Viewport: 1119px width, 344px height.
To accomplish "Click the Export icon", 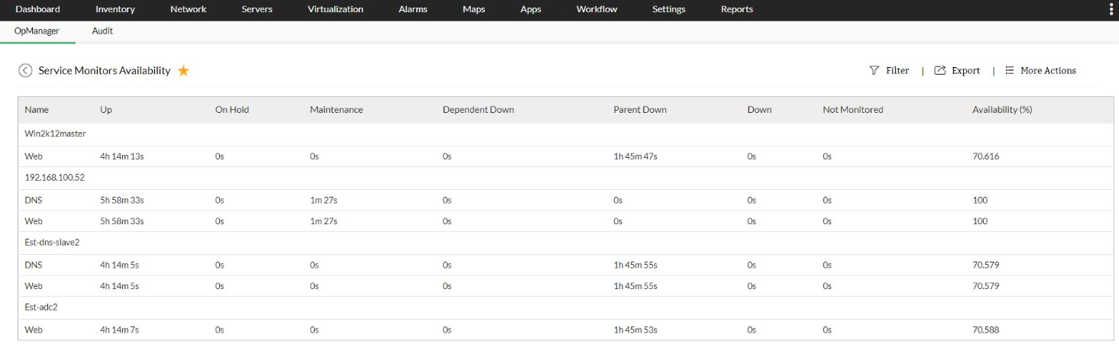I will [x=940, y=70].
